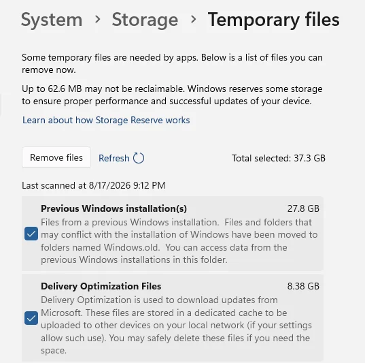
Task: Select the Temporary files page title
Action: pos(273,20)
